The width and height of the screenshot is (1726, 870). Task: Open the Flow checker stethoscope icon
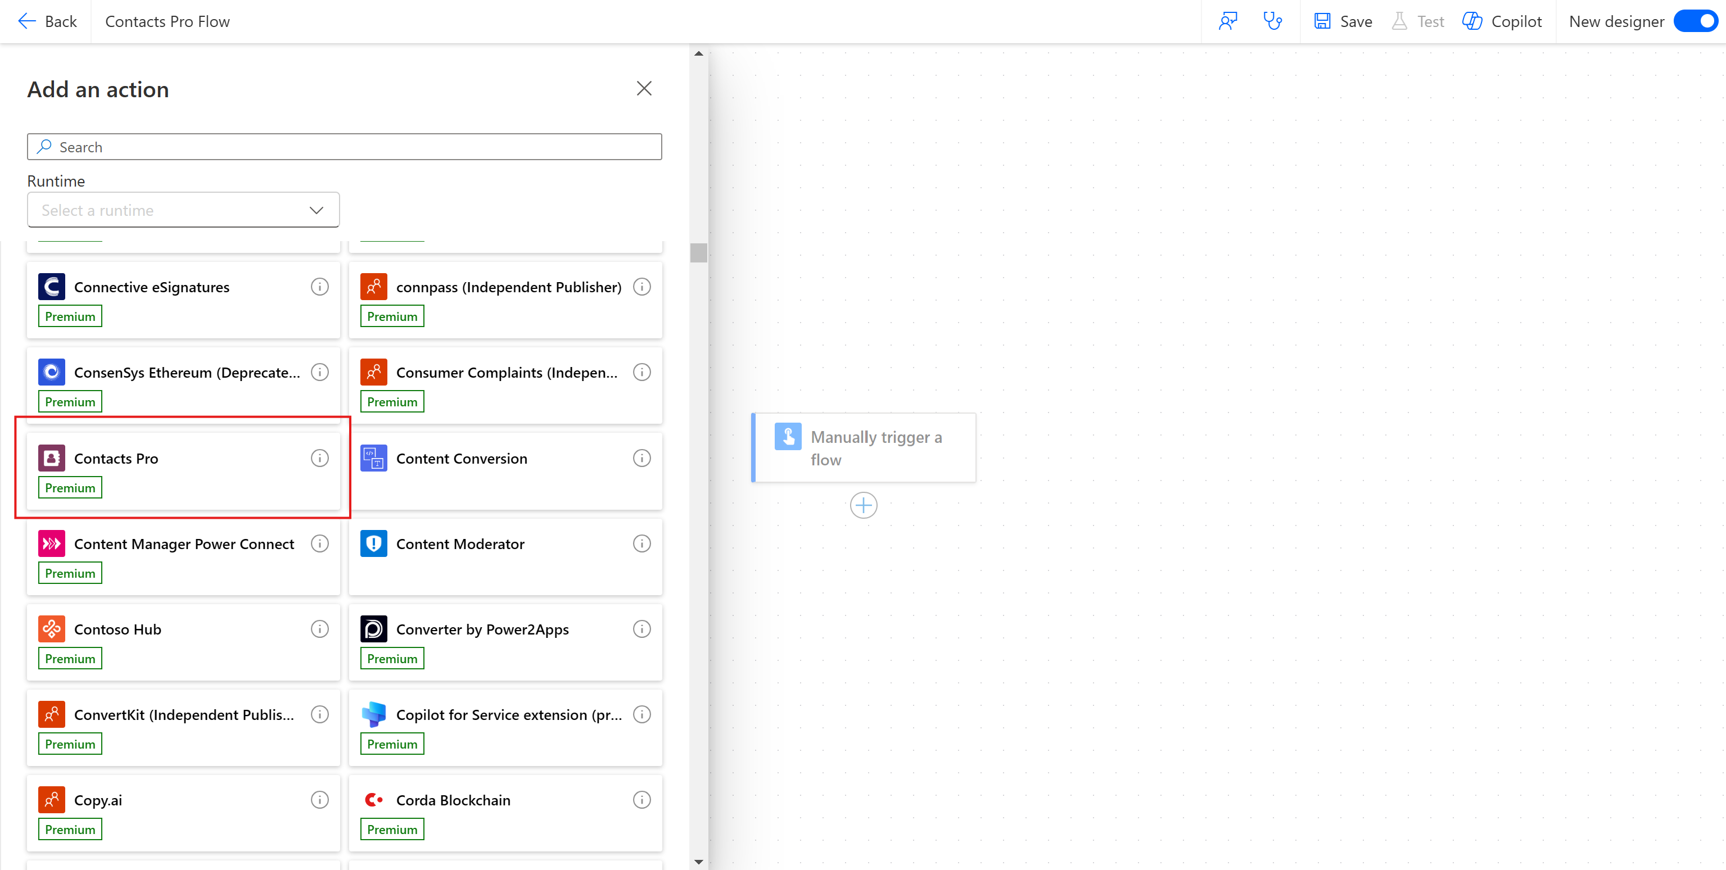[x=1272, y=21]
